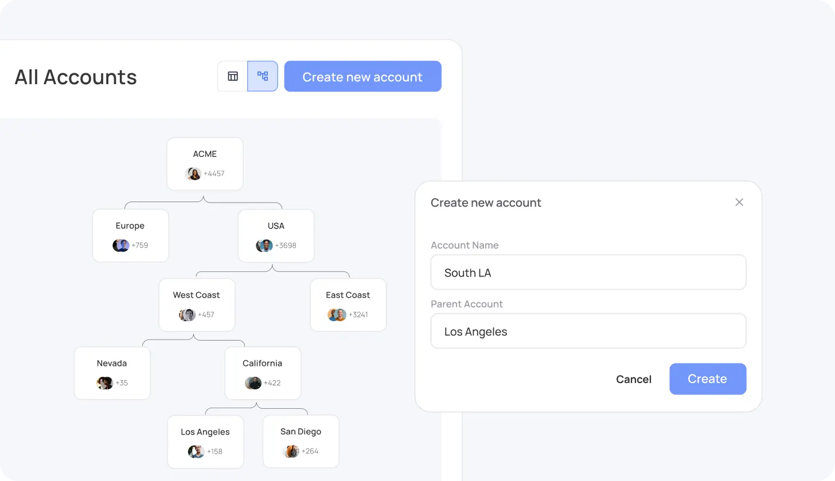Click the ACME member avatar
835x481 pixels.
tap(194, 174)
